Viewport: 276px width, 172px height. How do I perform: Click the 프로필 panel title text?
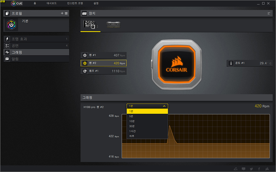[17, 13]
